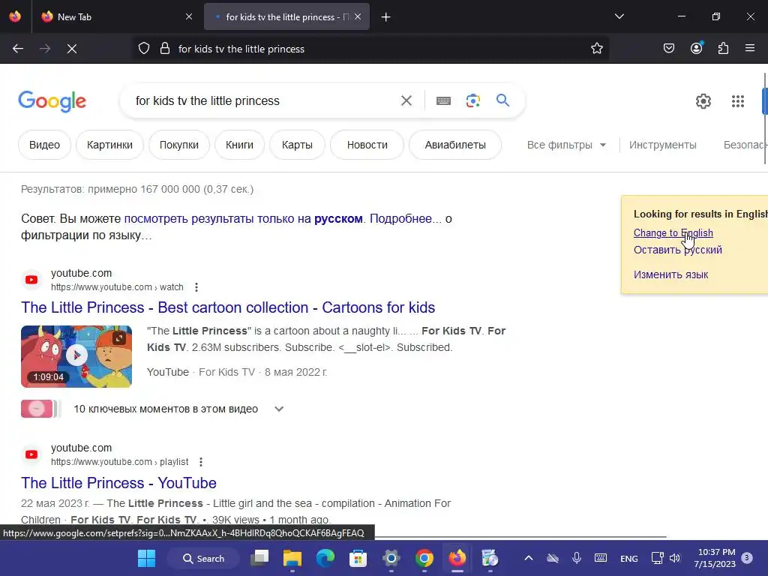Click the Firefox back arrow button
This screenshot has height=576, width=768.
coord(18,49)
